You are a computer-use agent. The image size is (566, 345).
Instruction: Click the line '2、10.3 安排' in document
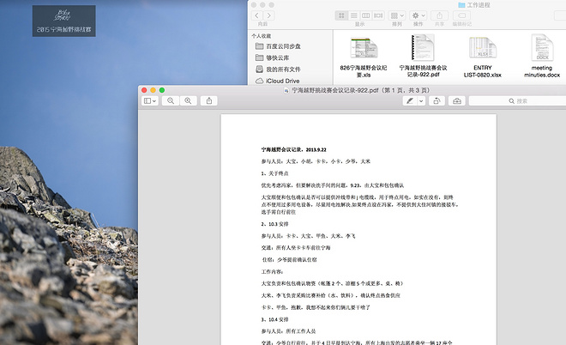point(274,224)
